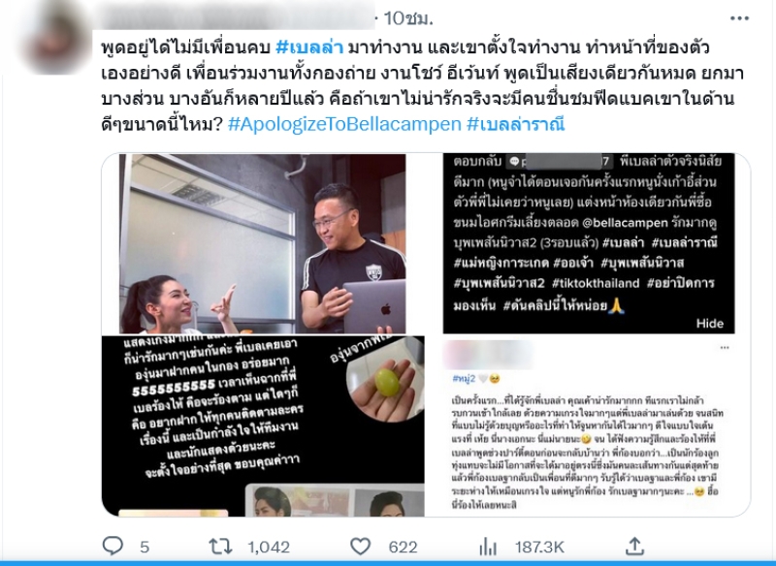Image resolution: width=776 pixels, height=566 pixels.
Task: Click the 1,042 retweet count
Action: tap(269, 547)
